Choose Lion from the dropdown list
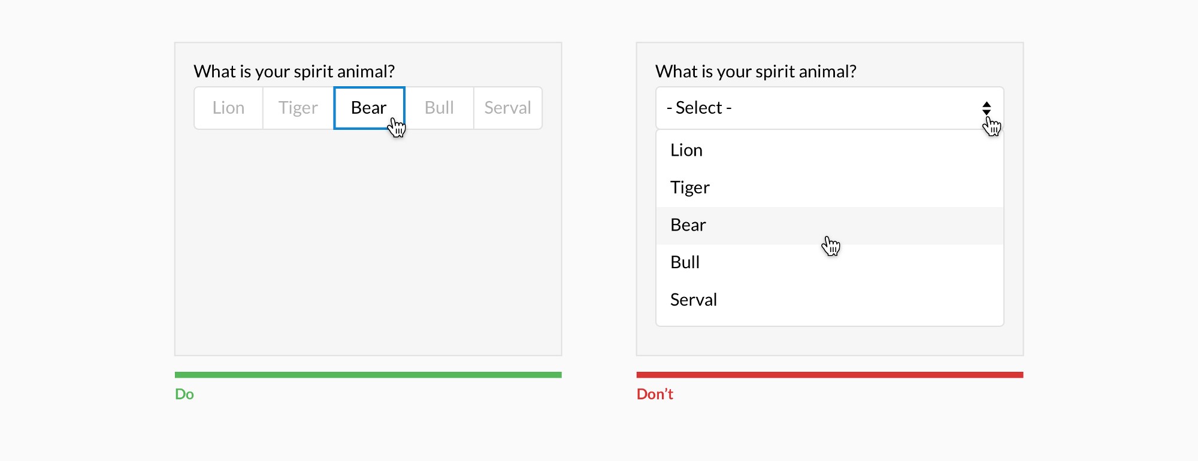Viewport: 1198px width, 461px height. [x=686, y=150]
